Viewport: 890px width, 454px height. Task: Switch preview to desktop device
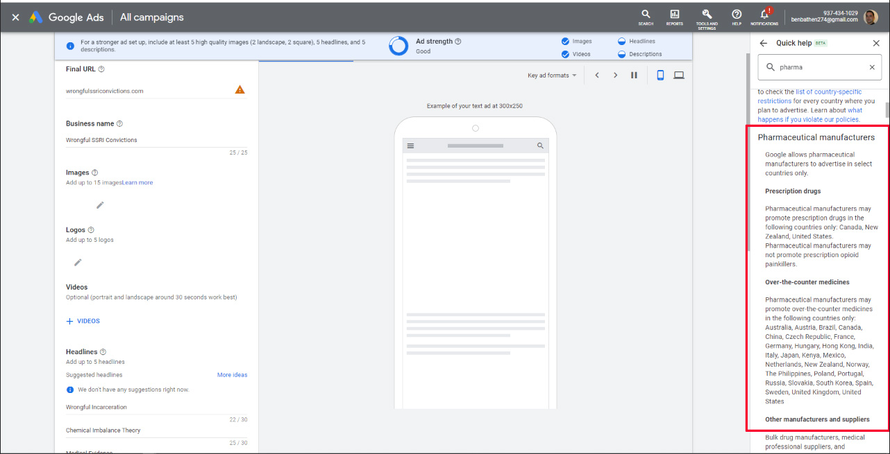click(x=679, y=75)
